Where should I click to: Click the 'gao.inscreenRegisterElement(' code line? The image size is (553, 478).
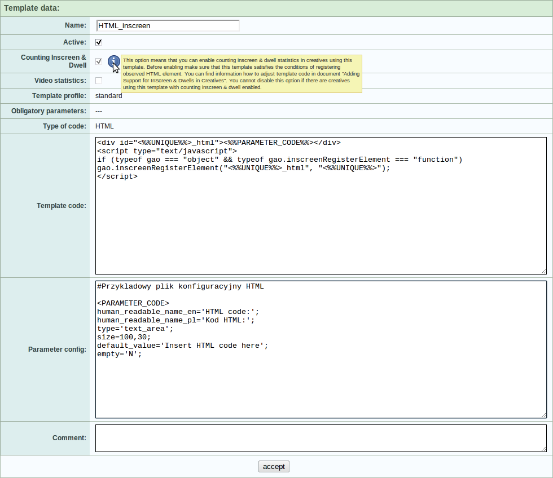[x=244, y=168]
